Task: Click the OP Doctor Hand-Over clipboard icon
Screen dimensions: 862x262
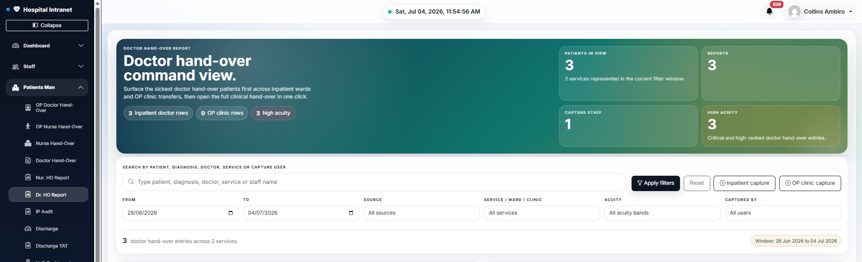Action: tap(28, 108)
